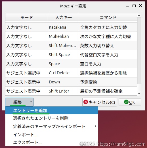Click the インポート... menu item
The image size is (147, 148).
[x=52, y=135]
